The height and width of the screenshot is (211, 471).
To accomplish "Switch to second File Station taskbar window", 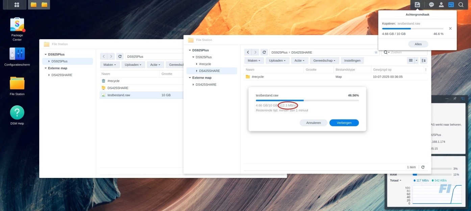I will tap(44, 5).
